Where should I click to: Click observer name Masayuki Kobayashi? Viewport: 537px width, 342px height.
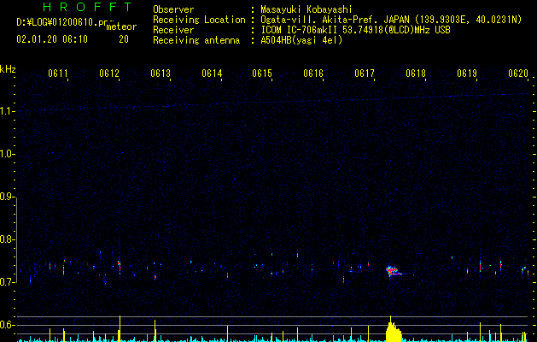tap(306, 9)
